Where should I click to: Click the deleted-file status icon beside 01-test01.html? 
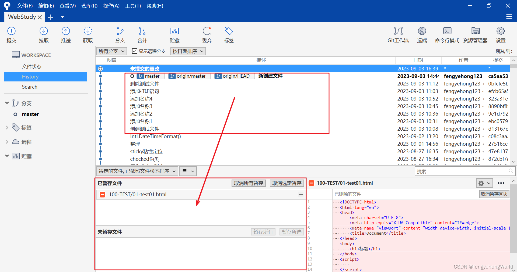tap(311, 183)
